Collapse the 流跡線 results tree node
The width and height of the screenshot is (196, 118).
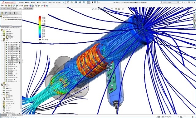pyautogui.click(x=2, y=94)
